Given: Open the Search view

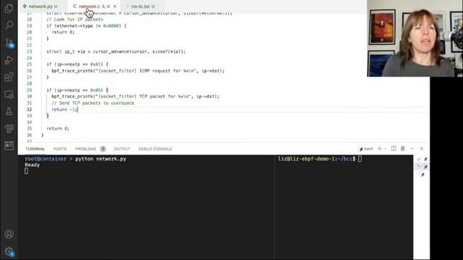Looking at the screenshot, I should point(9,25).
